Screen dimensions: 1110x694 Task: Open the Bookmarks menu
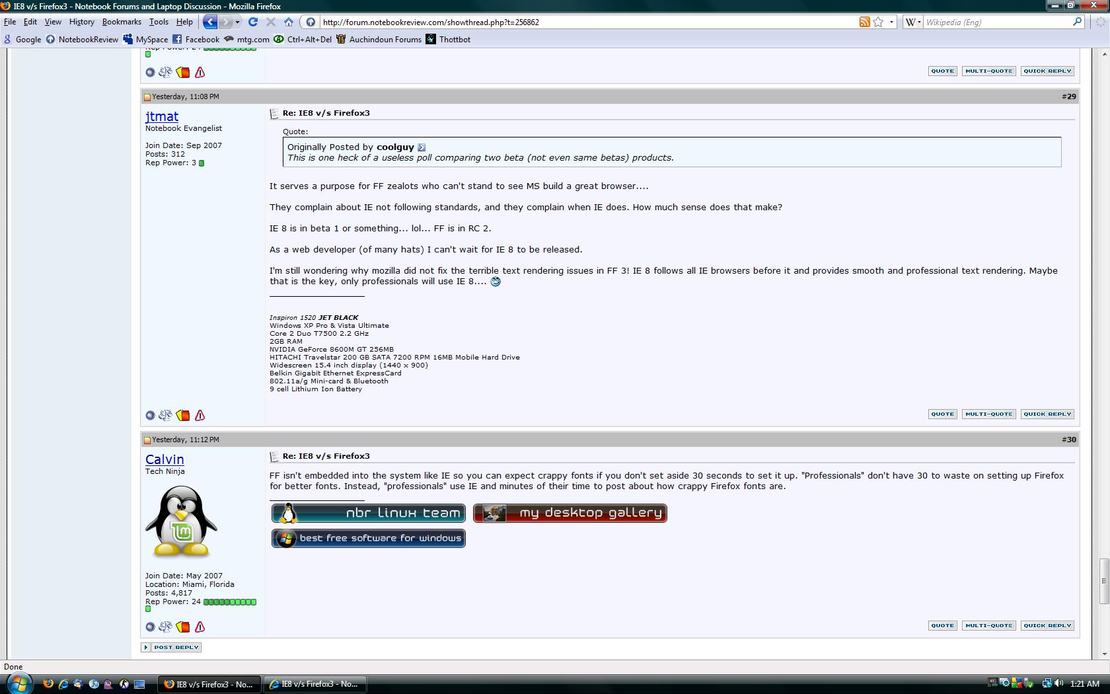[x=122, y=22]
